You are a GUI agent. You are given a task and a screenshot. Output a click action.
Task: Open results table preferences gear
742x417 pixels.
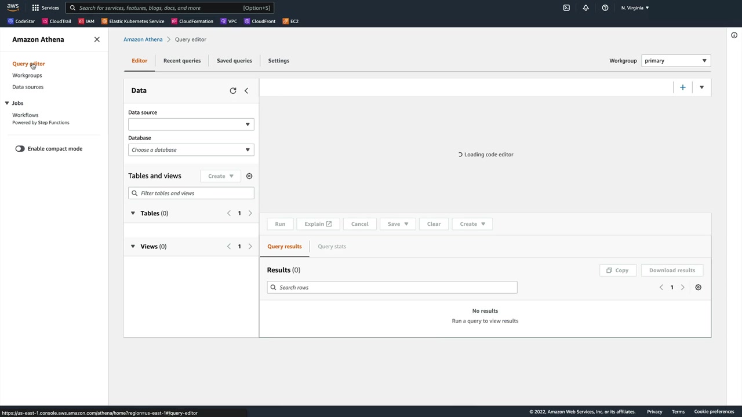tap(698, 287)
